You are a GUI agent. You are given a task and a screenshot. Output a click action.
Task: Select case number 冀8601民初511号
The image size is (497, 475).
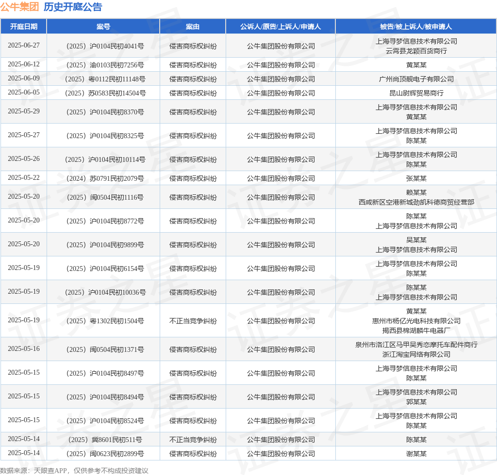[105, 440]
